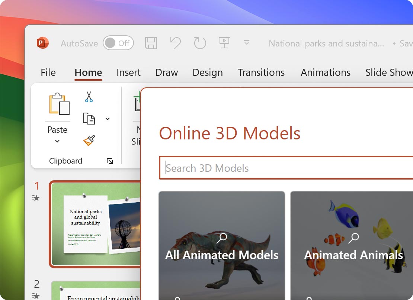
Task: Click the Search 3D Models field
Action: (286, 168)
